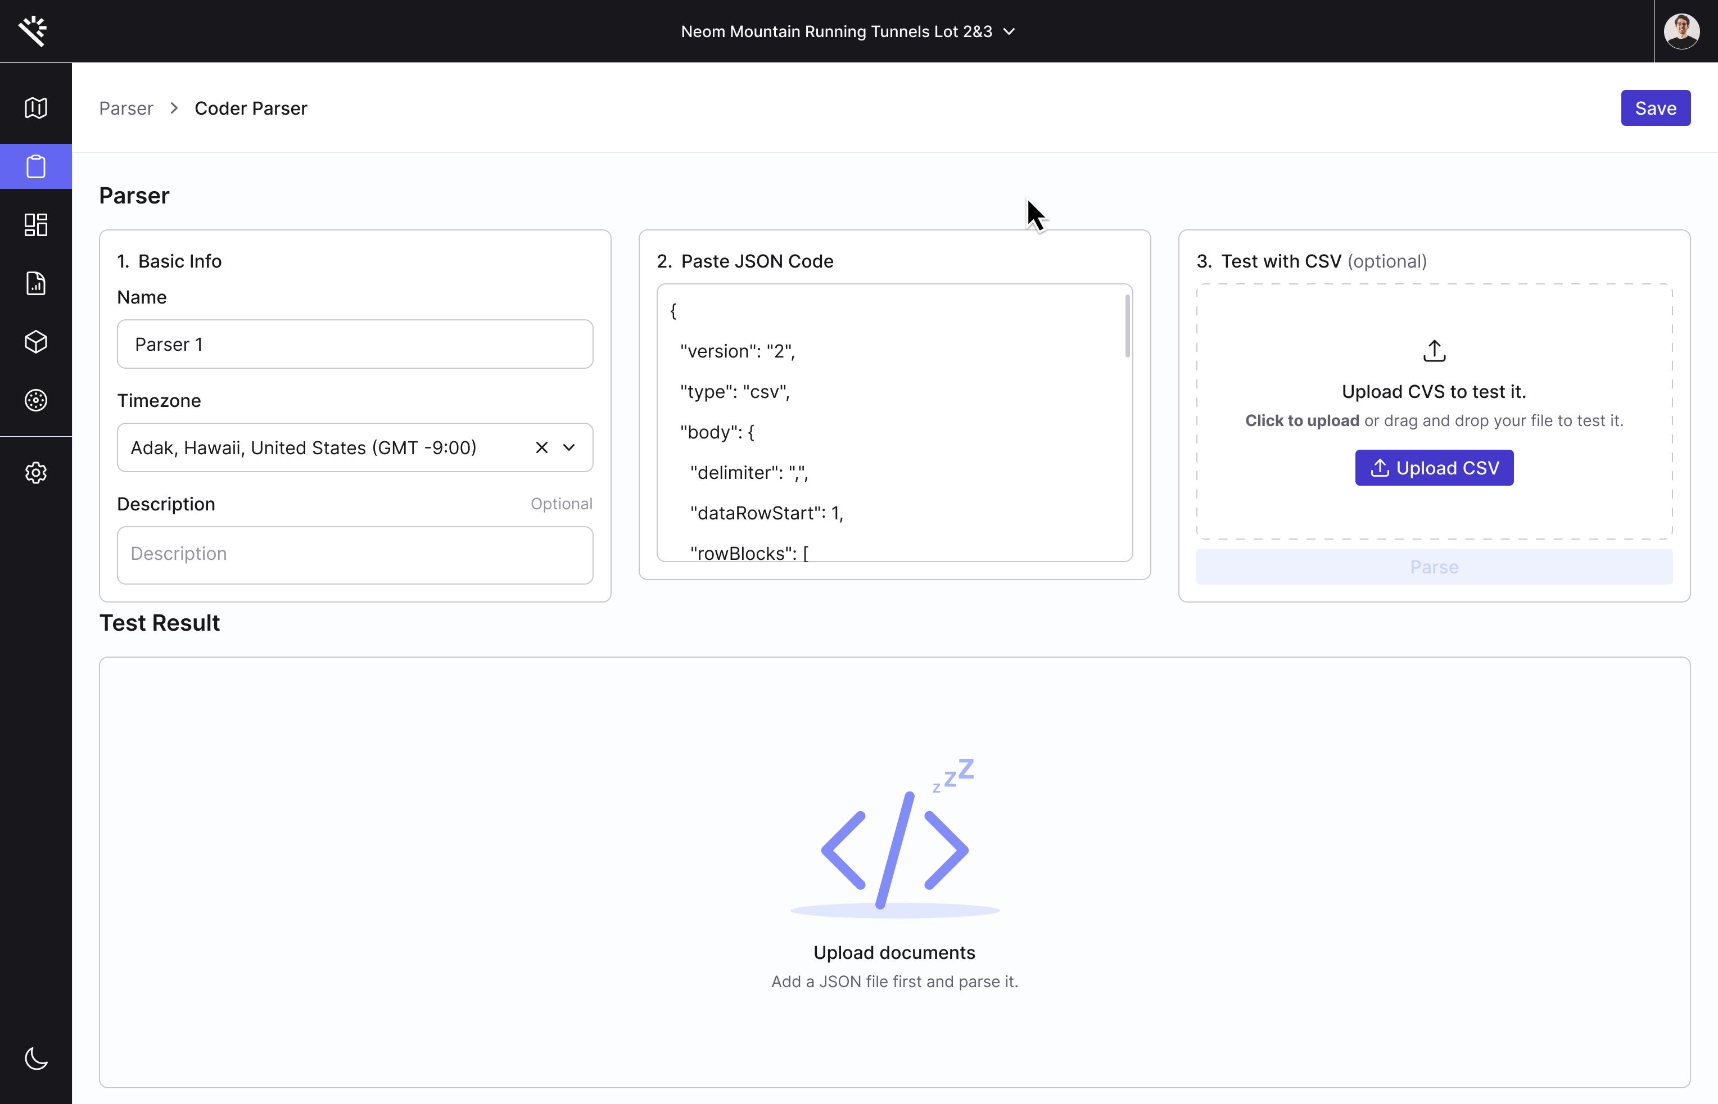This screenshot has height=1104, width=1718.
Task: Clear the selected timezone with the X
Action: 541,447
